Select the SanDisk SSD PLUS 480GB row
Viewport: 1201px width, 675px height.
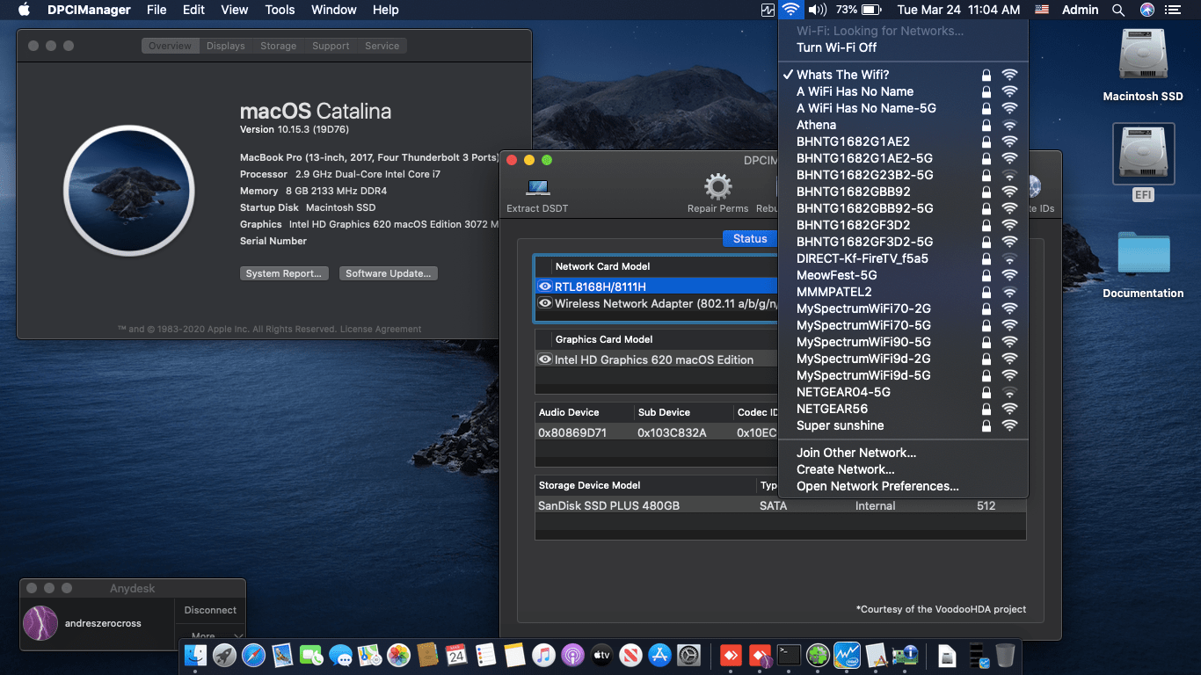(608, 505)
